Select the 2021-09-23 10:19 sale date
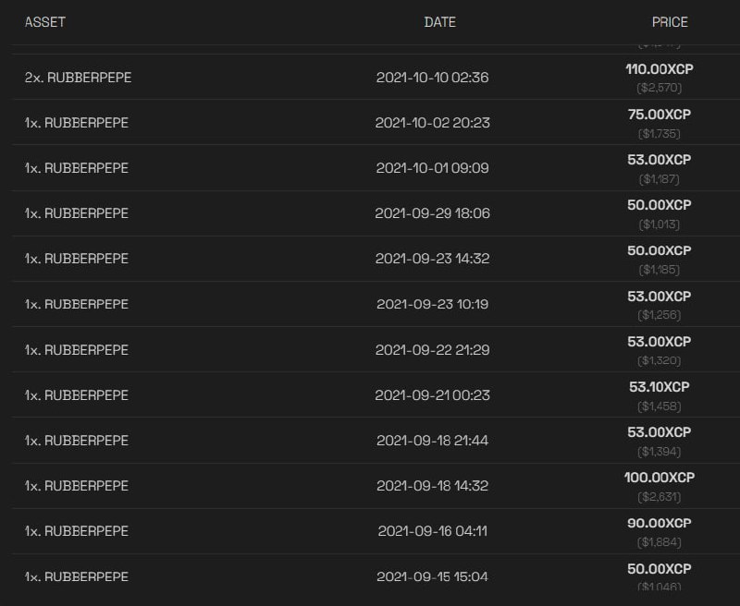 tap(432, 304)
